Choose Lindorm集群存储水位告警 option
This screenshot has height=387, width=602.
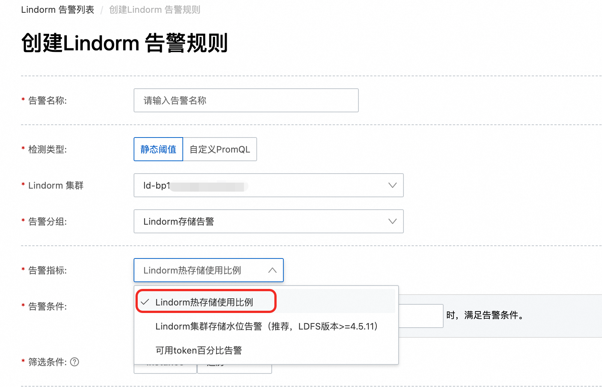point(266,326)
